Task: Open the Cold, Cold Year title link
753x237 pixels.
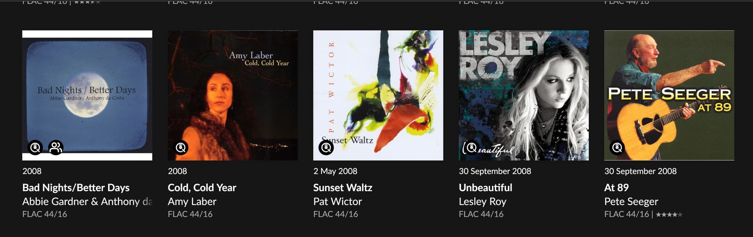Action: coord(202,188)
